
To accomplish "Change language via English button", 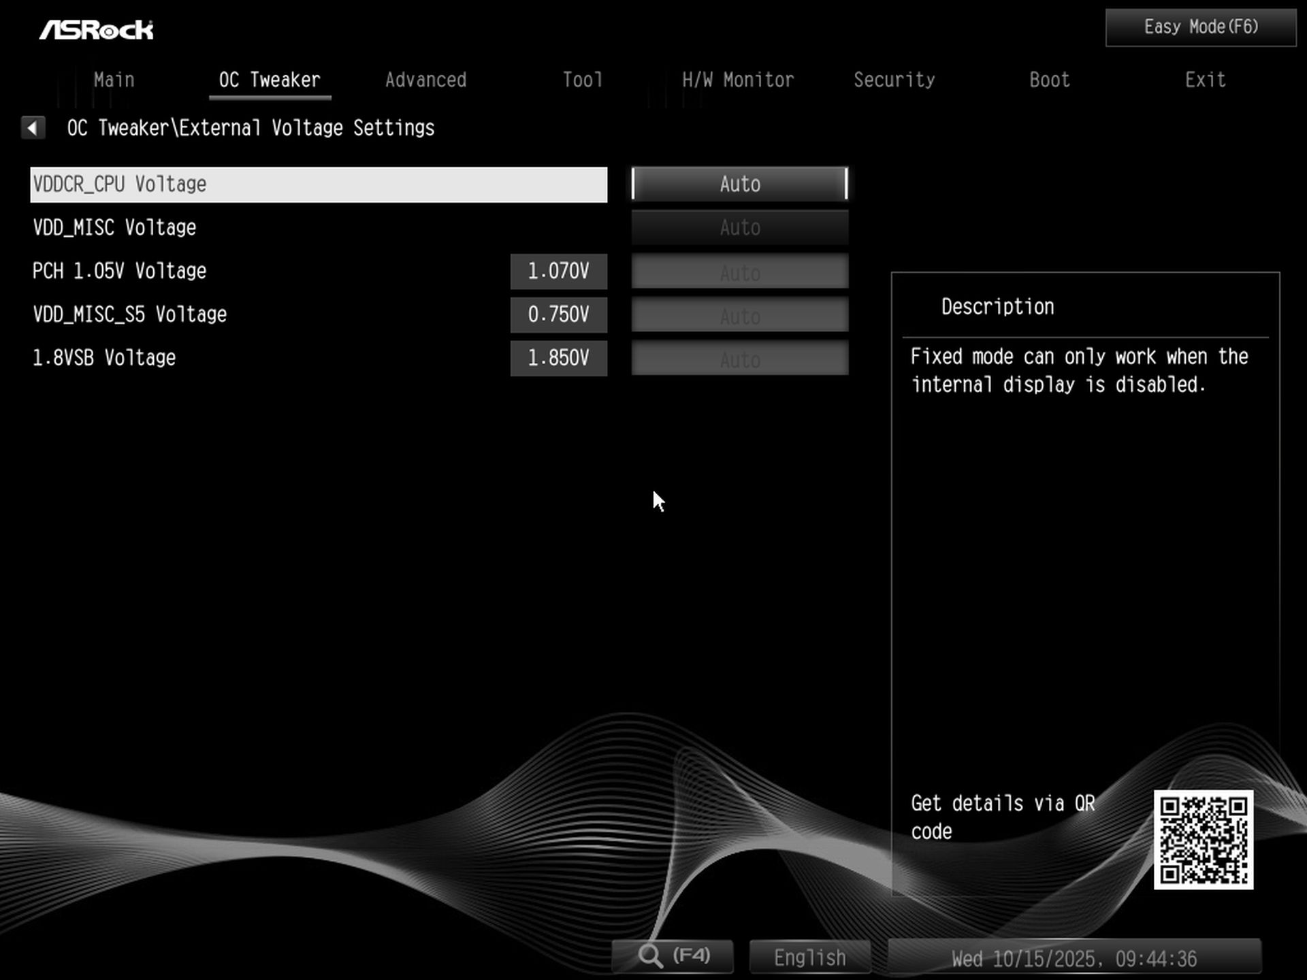I will pyautogui.click(x=809, y=957).
